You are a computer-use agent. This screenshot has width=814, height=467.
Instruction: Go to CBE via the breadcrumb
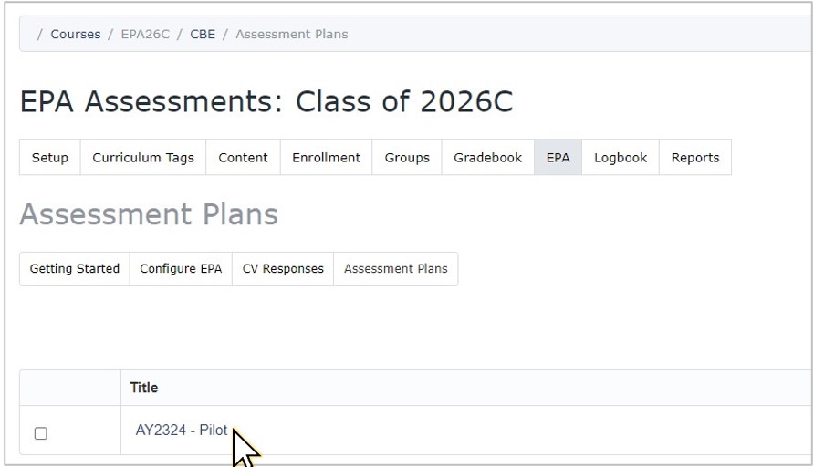coord(203,35)
